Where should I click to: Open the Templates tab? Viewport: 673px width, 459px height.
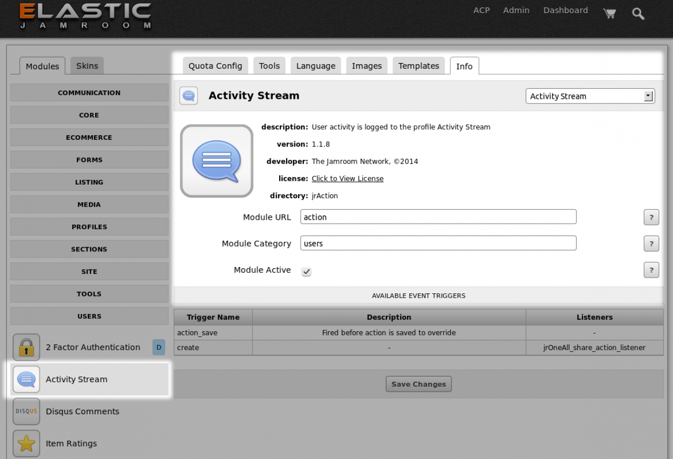pyautogui.click(x=419, y=66)
